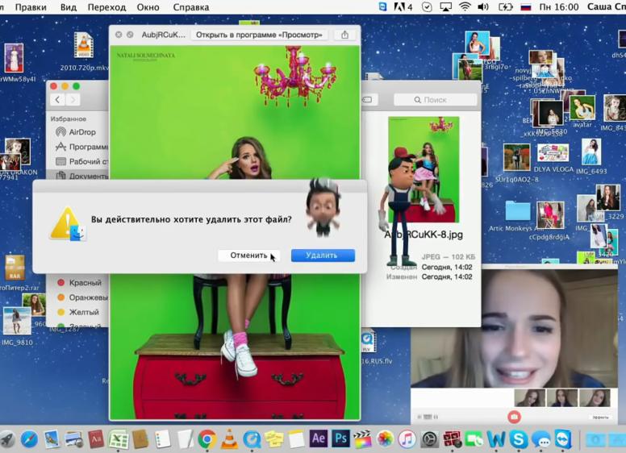This screenshot has width=626, height=453.
Task: Select Программы in Finder sidebar
Action: [x=81, y=147]
